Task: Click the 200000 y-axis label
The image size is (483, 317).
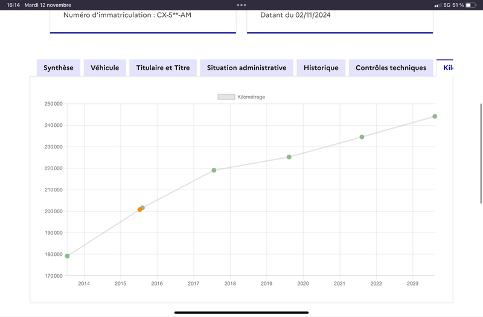Action: point(54,211)
